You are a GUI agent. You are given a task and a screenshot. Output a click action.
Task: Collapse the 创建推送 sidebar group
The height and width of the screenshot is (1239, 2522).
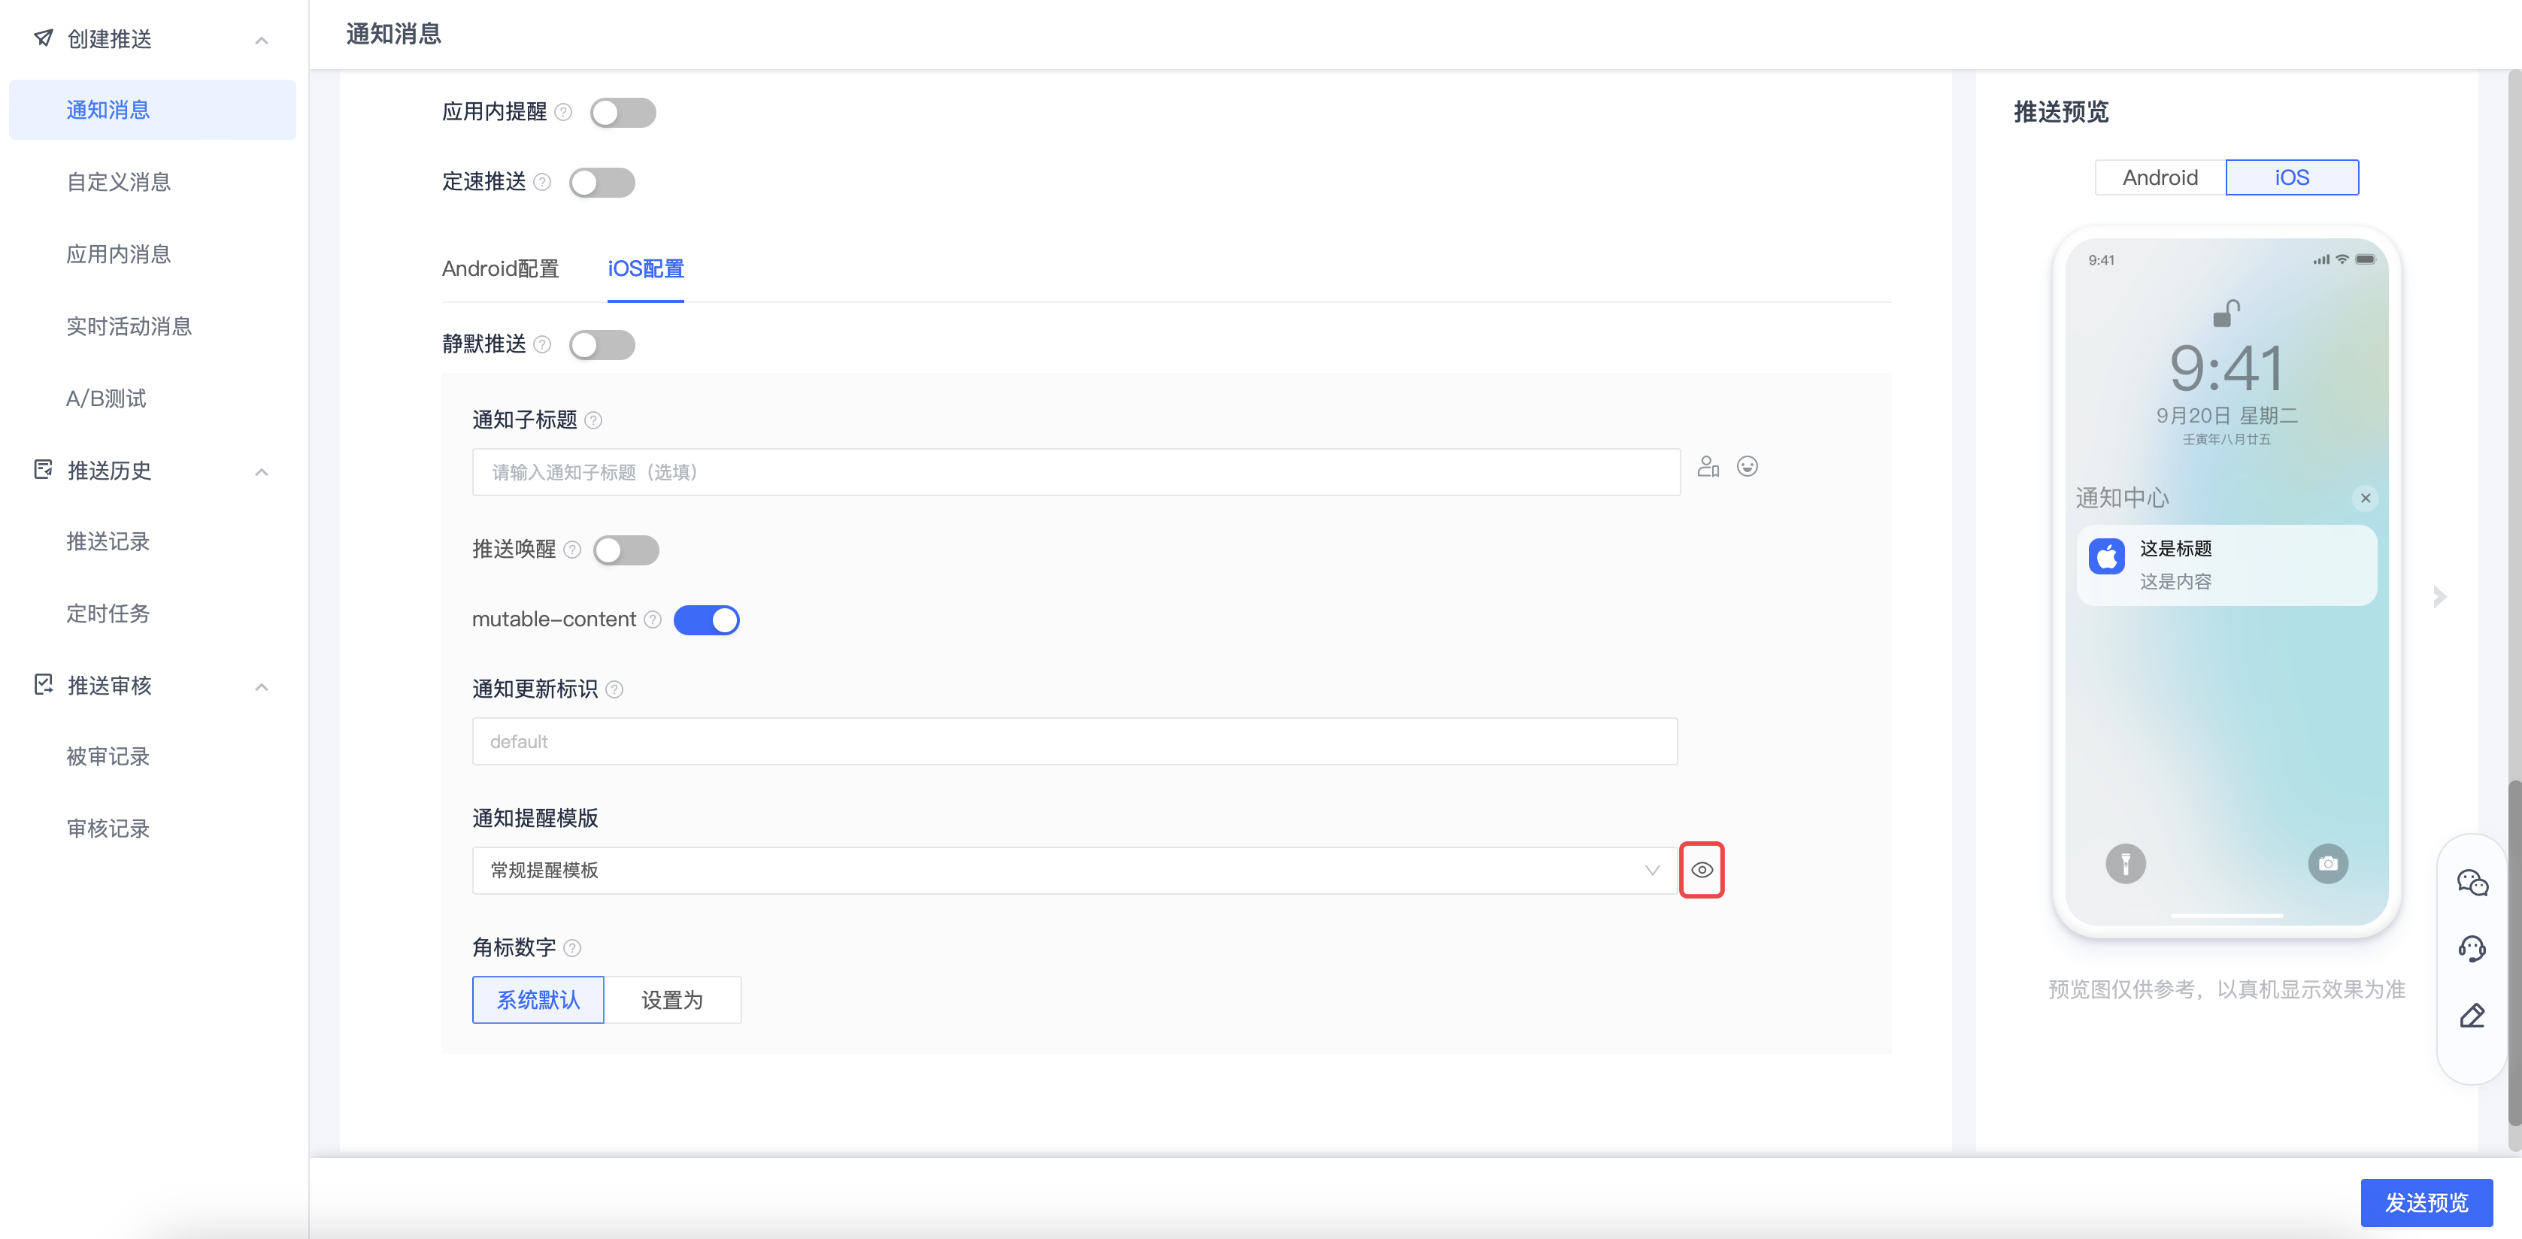point(262,39)
